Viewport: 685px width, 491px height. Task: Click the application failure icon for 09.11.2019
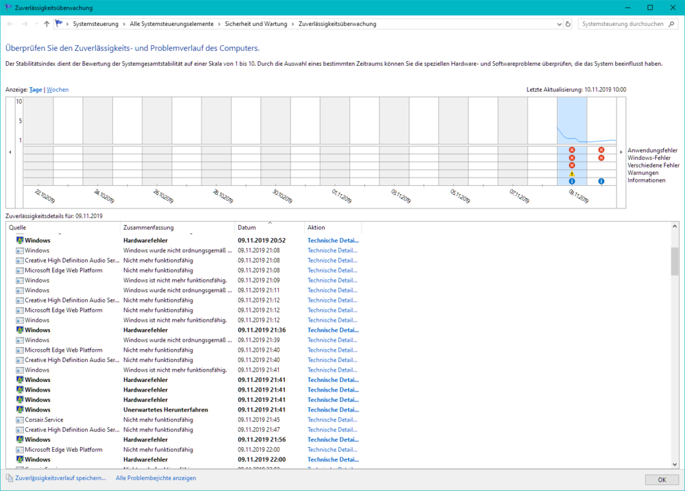[571, 150]
